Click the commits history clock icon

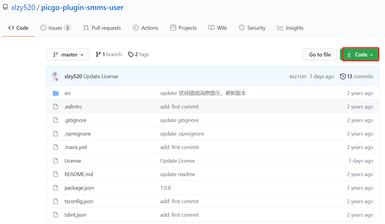(x=343, y=76)
